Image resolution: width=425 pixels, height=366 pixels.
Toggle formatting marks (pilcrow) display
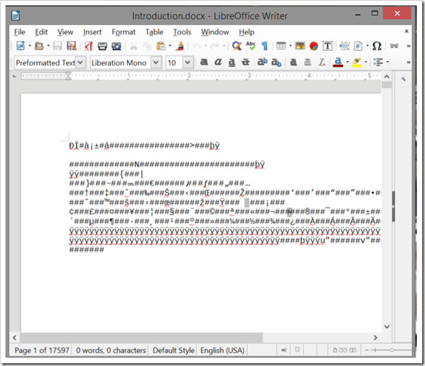tap(264, 47)
